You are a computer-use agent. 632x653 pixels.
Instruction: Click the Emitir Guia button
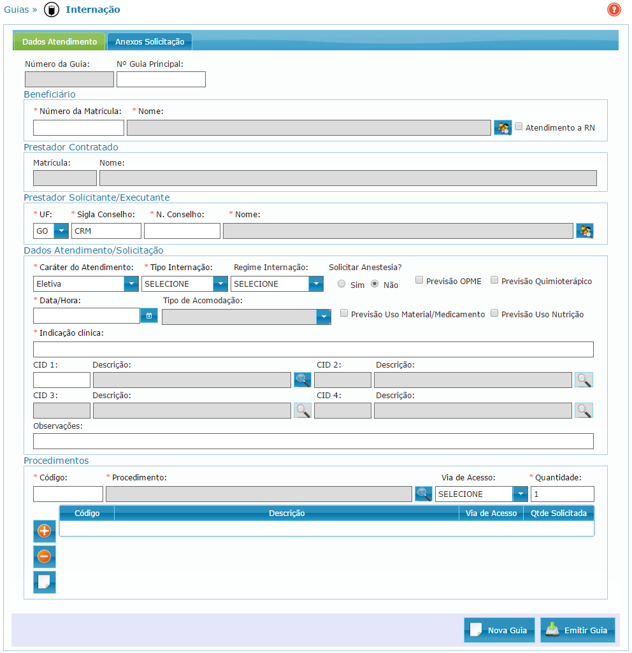[x=578, y=630]
